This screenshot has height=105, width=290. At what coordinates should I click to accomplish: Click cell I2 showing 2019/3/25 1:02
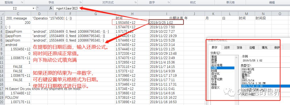[166, 22]
